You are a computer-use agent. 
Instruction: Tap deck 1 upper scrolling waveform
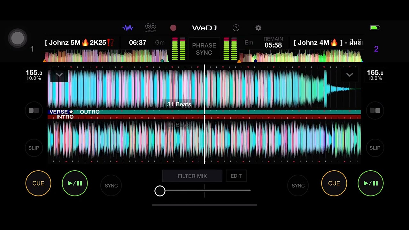(x=204, y=88)
